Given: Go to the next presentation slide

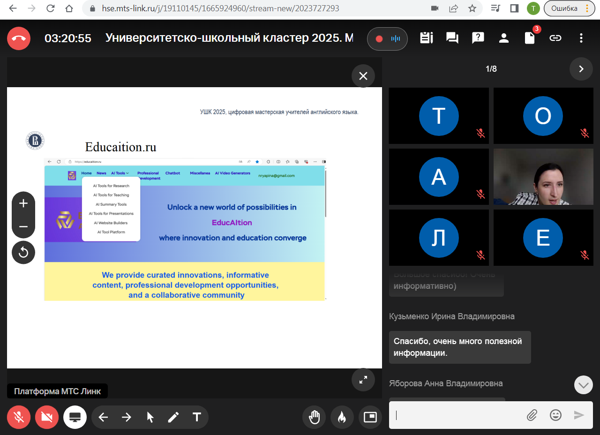Looking at the screenshot, I should 127,417.
